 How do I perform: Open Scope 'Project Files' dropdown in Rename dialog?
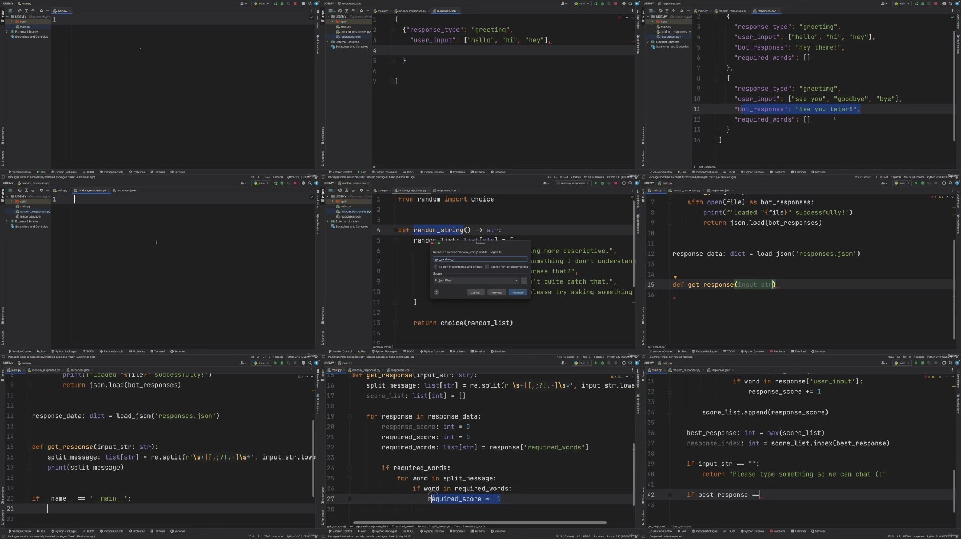pyautogui.click(x=476, y=280)
